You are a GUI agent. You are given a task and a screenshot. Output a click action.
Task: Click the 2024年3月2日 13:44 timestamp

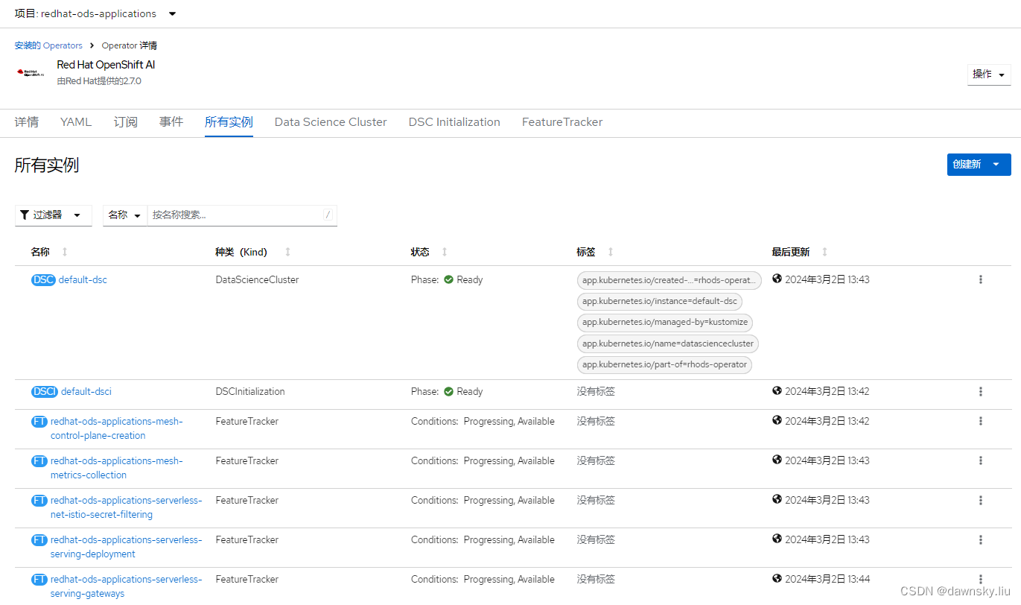point(827,579)
